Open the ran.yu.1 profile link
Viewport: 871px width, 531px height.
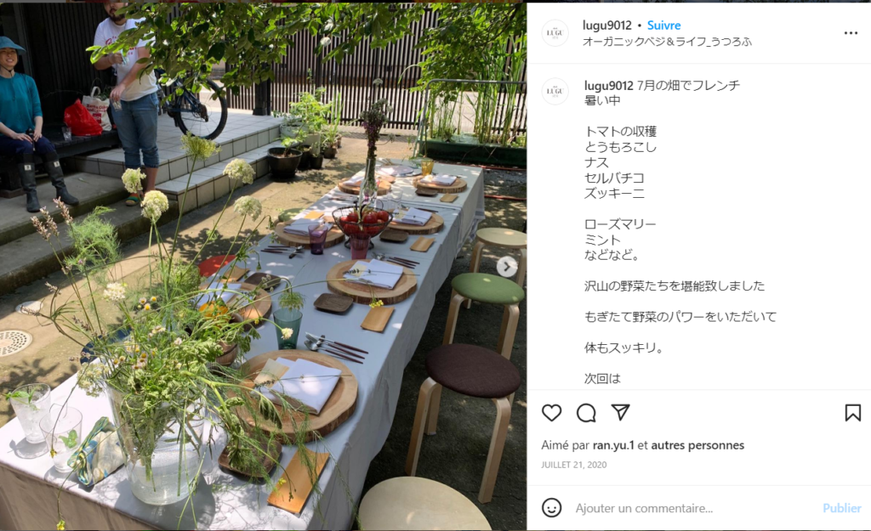click(613, 445)
